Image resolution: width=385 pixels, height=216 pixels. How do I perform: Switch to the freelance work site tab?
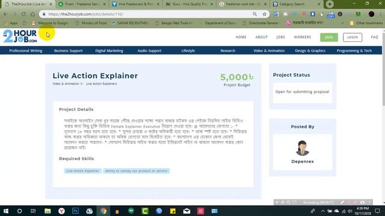point(242,4)
